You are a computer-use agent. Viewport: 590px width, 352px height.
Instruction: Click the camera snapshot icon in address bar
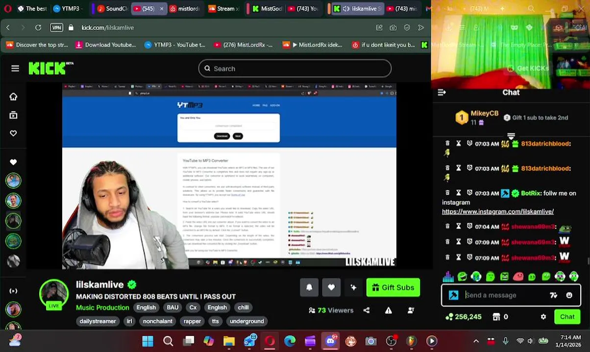point(393,28)
